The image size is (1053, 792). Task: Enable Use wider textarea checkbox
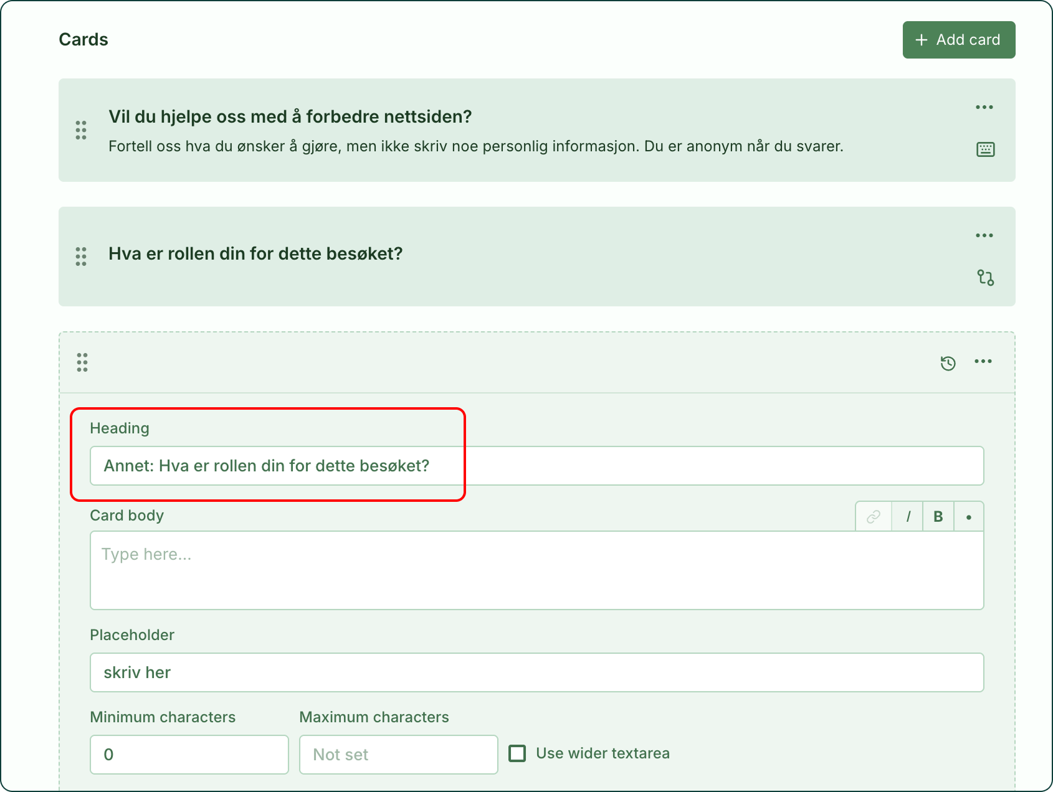517,753
